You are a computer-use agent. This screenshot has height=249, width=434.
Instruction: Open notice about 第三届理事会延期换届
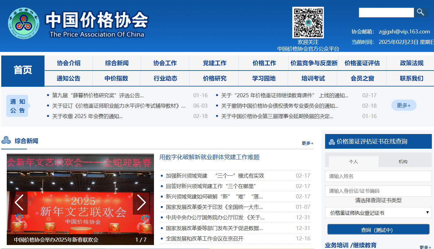pyautogui.click(x=277, y=116)
